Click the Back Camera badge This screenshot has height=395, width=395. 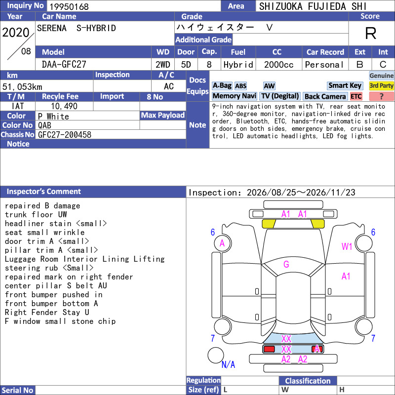[x=325, y=96]
